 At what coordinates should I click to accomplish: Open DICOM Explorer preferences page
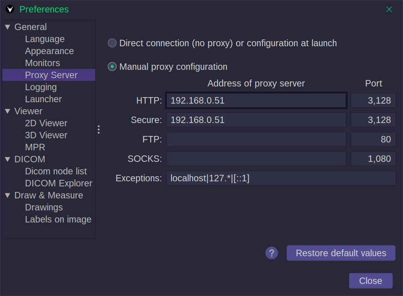click(x=59, y=183)
